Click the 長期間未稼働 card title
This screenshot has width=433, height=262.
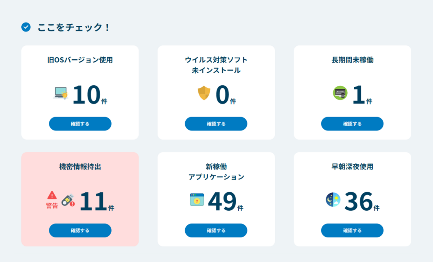tap(352, 59)
